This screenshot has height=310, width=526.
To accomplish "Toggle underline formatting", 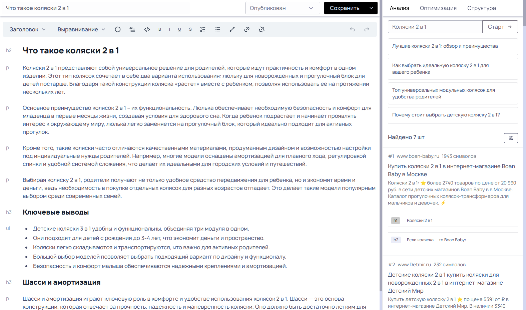I will (x=179, y=29).
